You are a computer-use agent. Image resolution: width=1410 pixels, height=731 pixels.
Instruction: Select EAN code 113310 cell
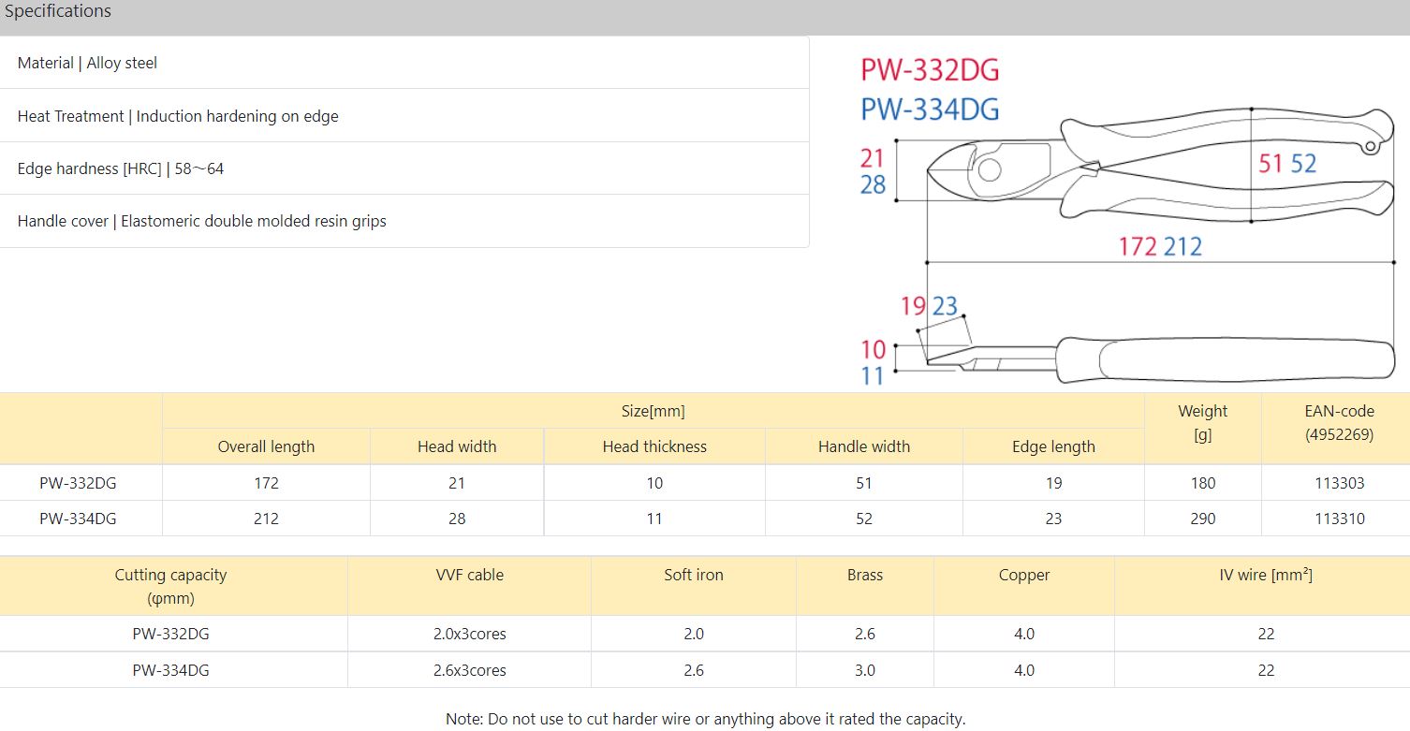click(x=1339, y=519)
